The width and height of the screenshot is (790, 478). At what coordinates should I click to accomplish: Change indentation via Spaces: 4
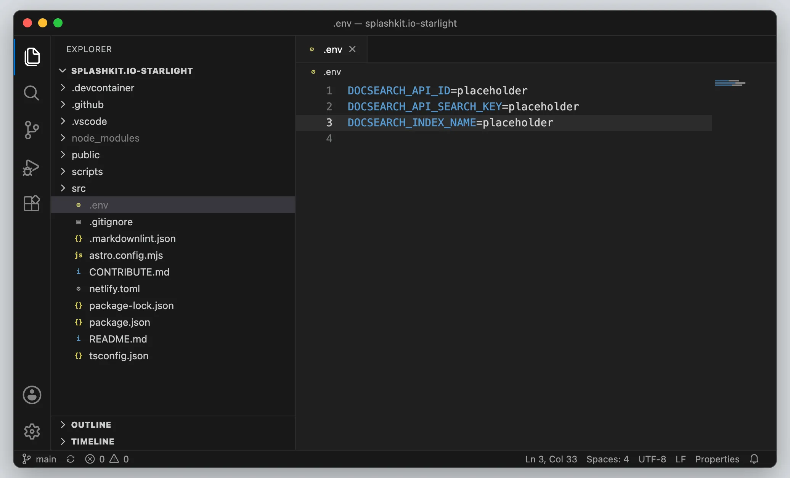(607, 459)
